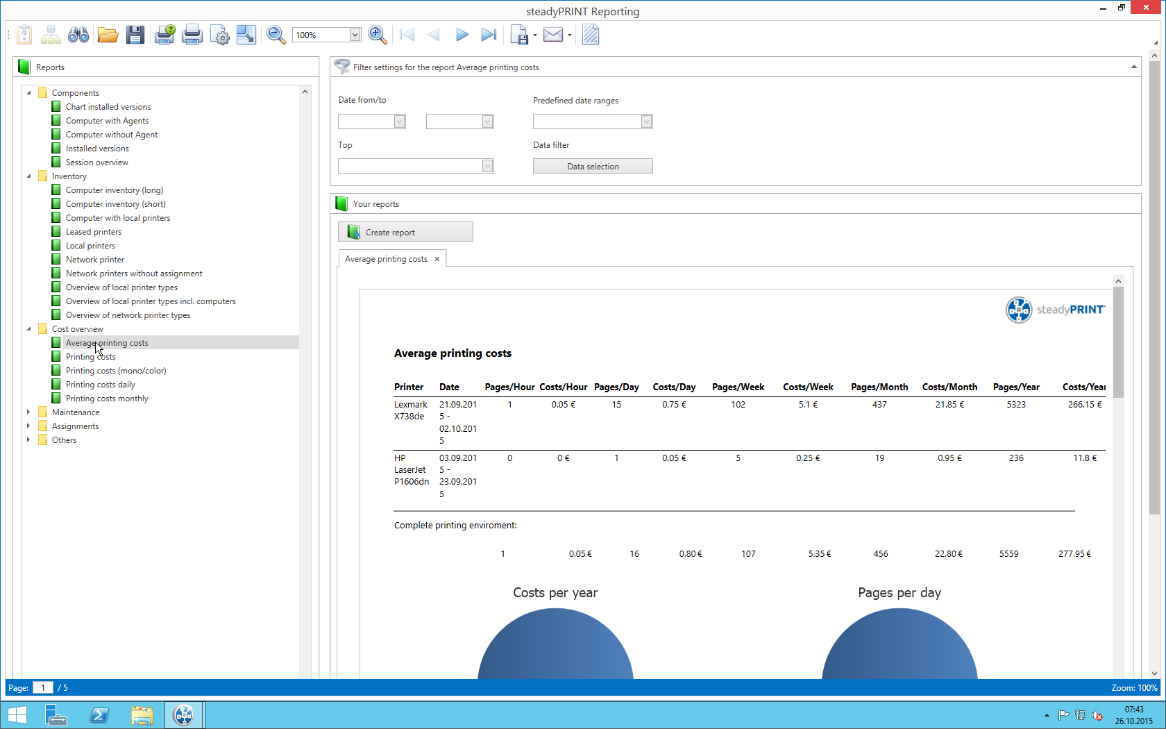The width and height of the screenshot is (1166, 729).
Task: Open the Windows Start button
Action: (17, 715)
